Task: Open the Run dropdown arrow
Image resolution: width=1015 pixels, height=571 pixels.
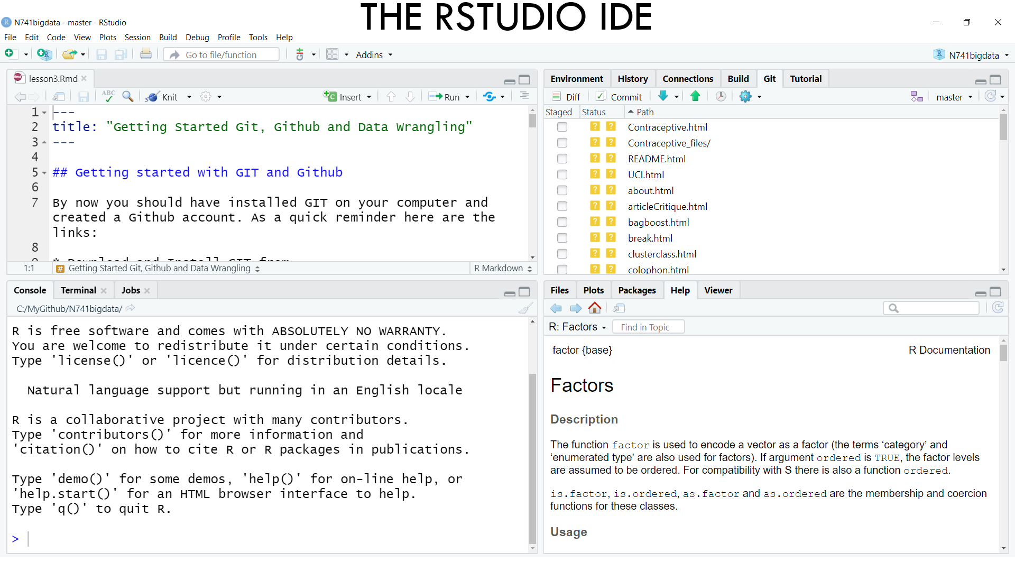Action: pyautogui.click(x=467, y=97)
